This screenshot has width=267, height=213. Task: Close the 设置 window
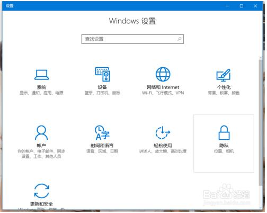coord(255,6)
